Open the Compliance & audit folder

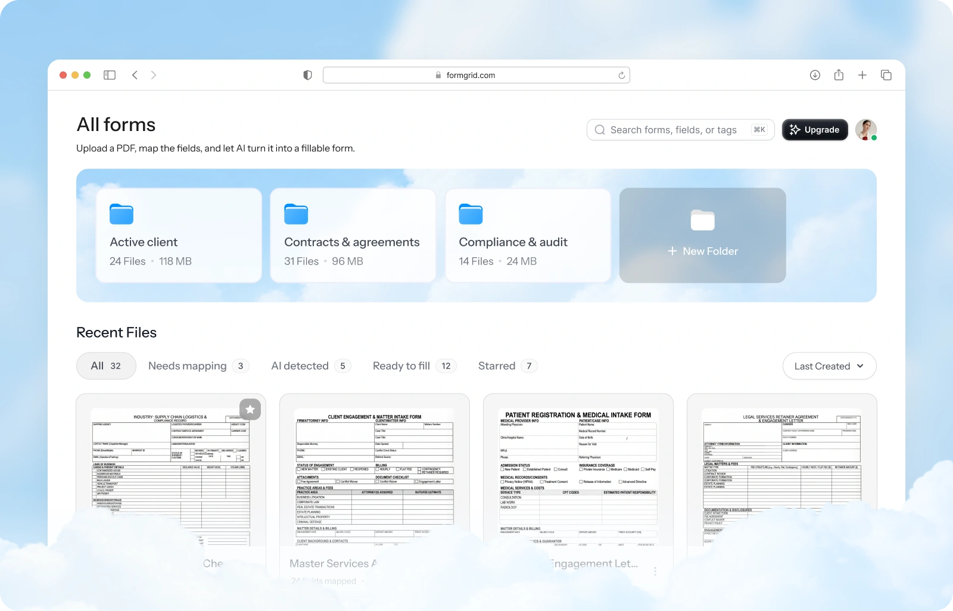[528, 235]
